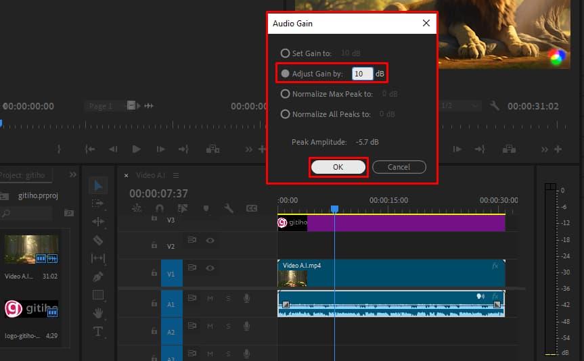Select the Set Gain to radio option
This screenshot has height=361, width=584.
285,53
